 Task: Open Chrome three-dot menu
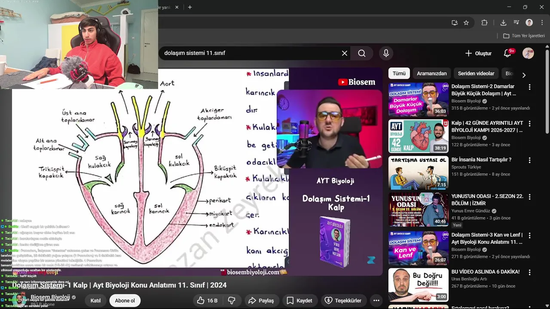click(x=541, y=23)
